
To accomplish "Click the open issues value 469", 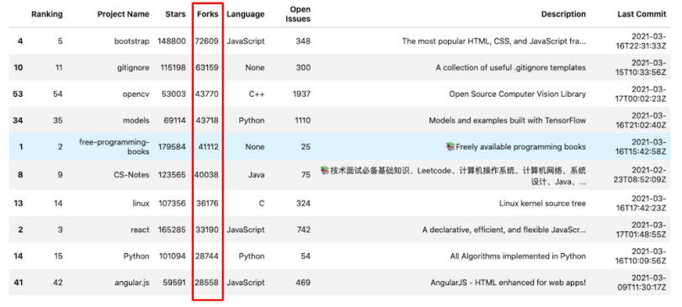I will pyautogui.click(x=303, y=283).
